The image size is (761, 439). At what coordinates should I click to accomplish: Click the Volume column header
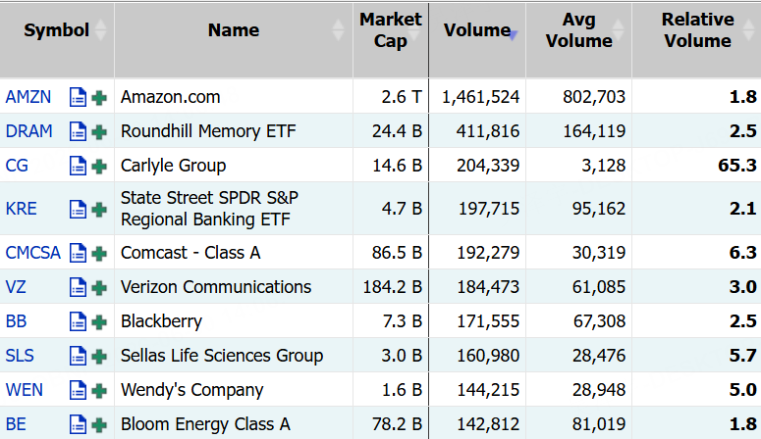[x=477, y=30]
